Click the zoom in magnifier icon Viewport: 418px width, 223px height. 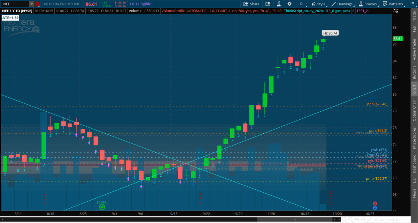[x=350, y=220]
